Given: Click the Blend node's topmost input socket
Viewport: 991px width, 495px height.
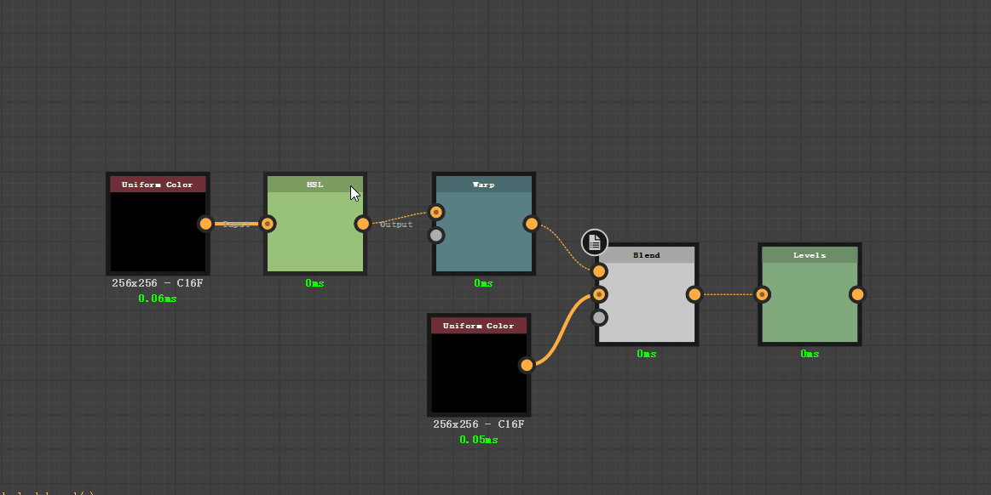Looking at the screenshot, I should coord(600,270).
